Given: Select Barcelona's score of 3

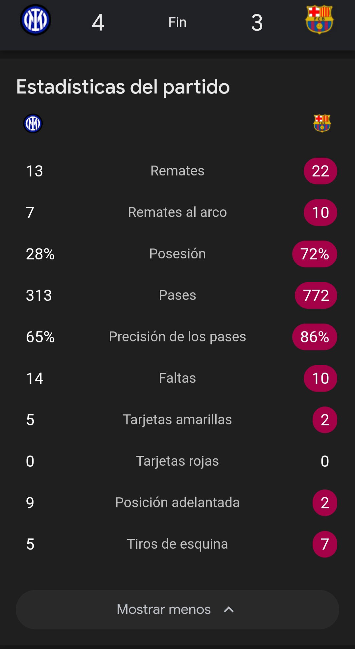Looking at the screenshot, I should coord(257,23).
